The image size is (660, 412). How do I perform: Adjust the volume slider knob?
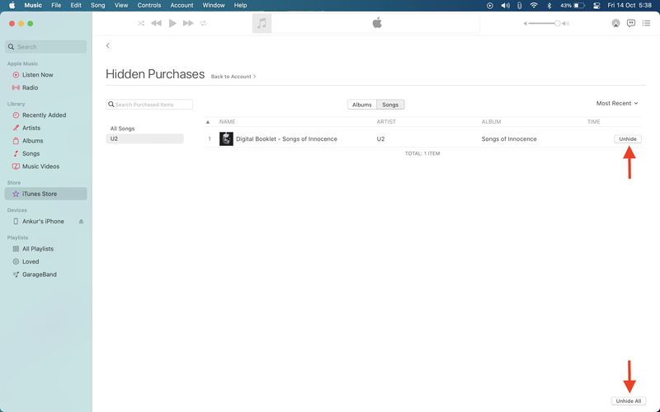pos(558,23)
